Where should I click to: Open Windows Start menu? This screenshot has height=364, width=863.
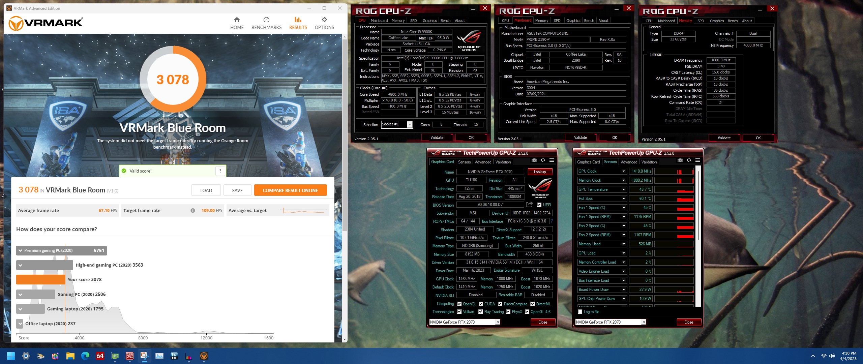[11, 356]
